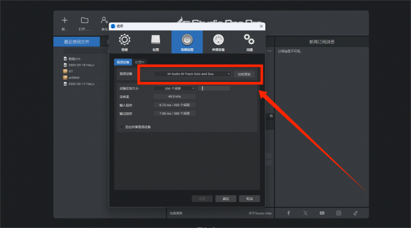Click the 控制面板 control panel button

[244, 74]
